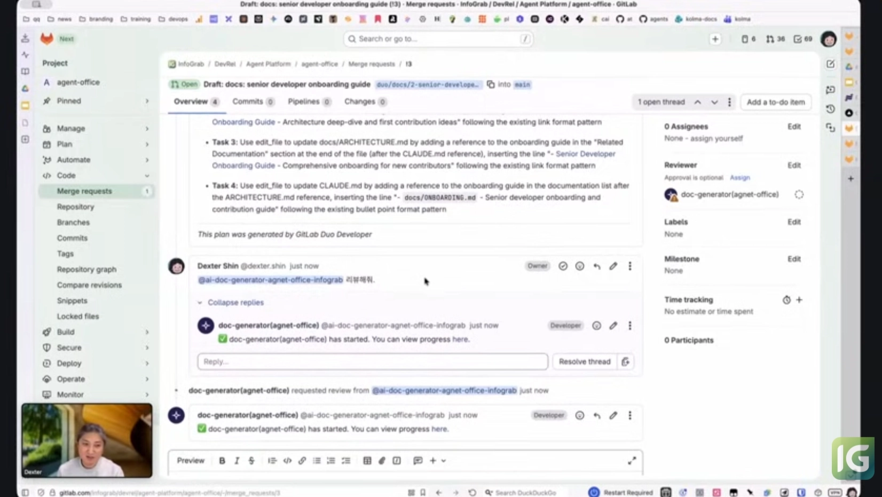Screen dimensions: 882x497
Task: Open Compare revisions in sidebar
Action: [x=89, y=285]
